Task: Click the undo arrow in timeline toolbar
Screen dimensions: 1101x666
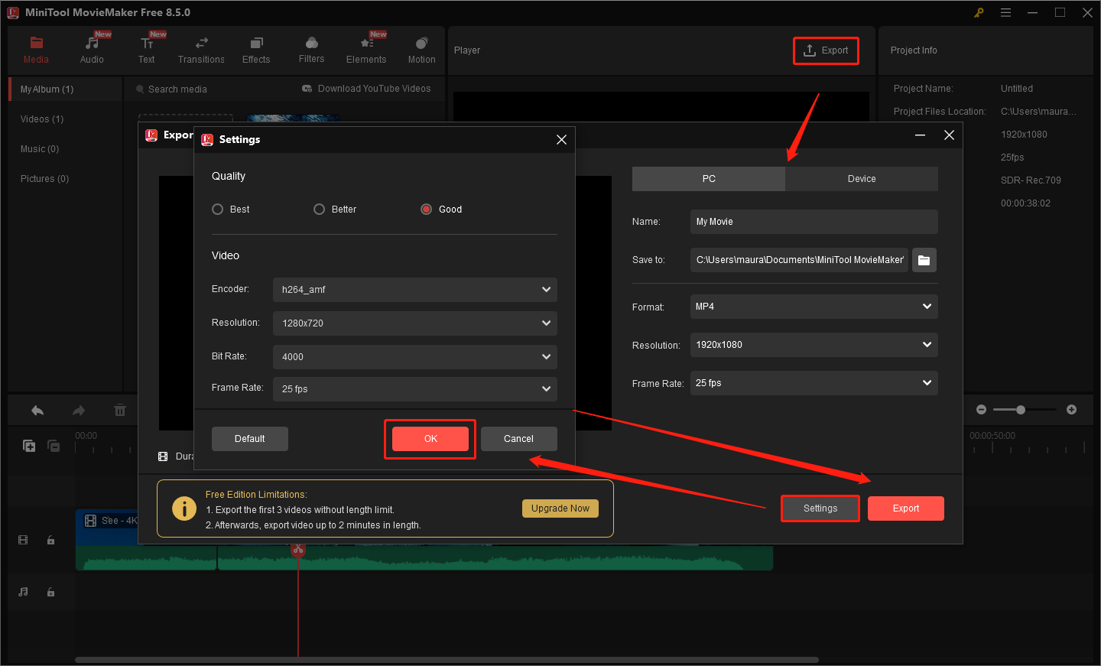Action: click(37, 411)
